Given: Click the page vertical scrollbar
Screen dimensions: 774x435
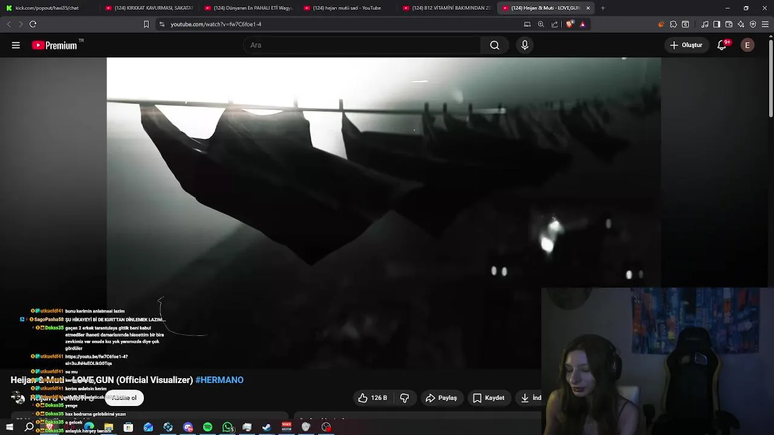Looking at the screenshot, I should 770,77.
